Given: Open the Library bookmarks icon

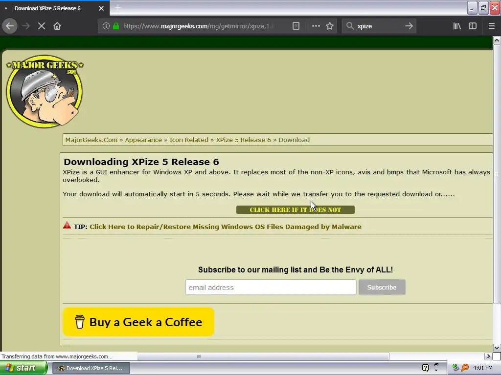Looking at the screenshot, I should [457, 26].
